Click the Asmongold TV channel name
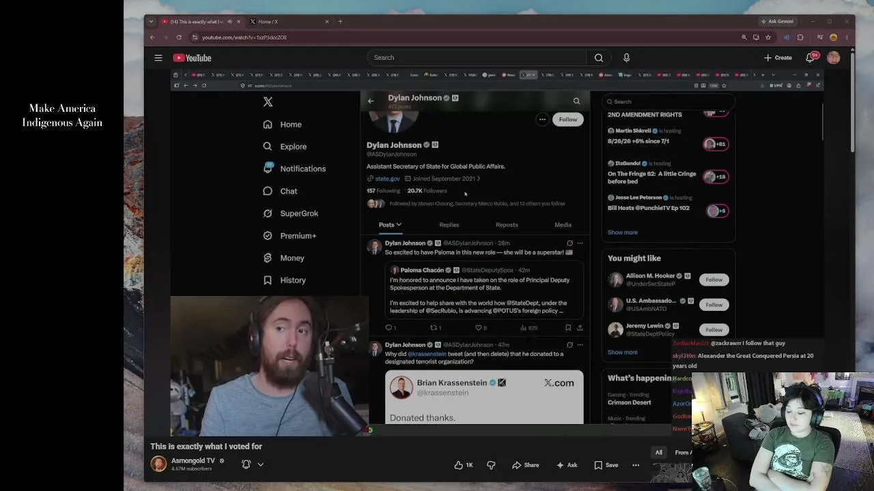 193,461
